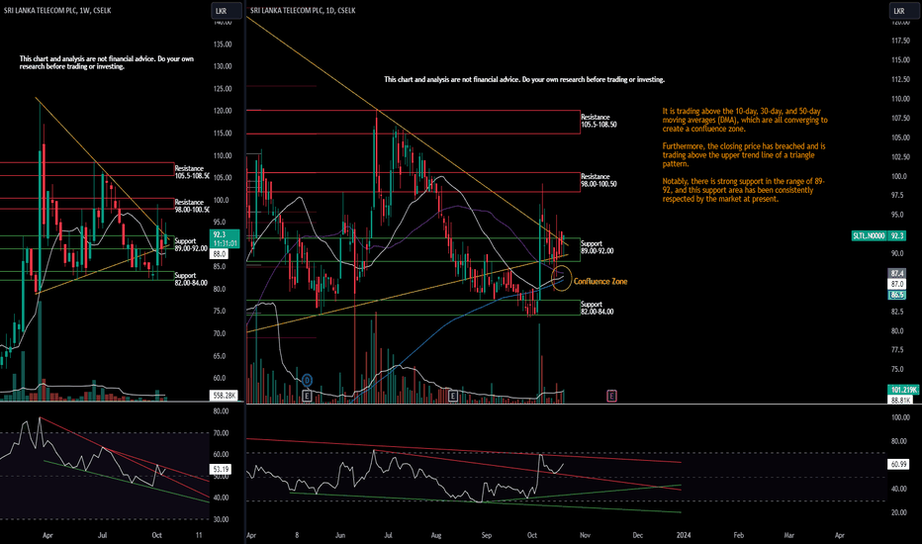Select daily chart 'Support 82.00-84.00' label

click(x=597, y=308)
